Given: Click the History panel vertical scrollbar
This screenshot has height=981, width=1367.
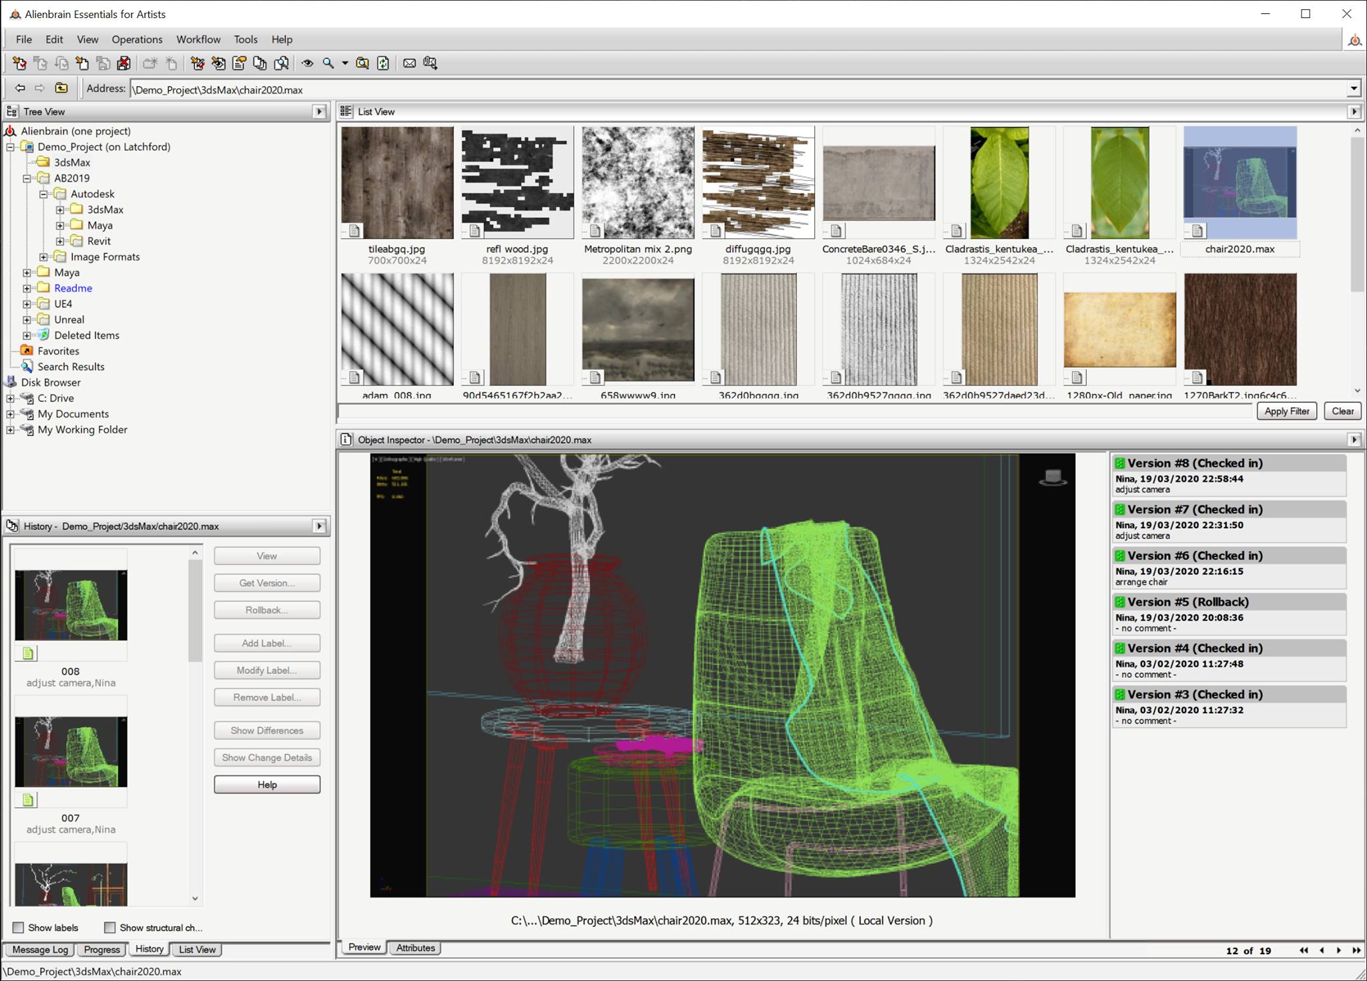Looking at the screenshot, I should [x=195, y=725].
